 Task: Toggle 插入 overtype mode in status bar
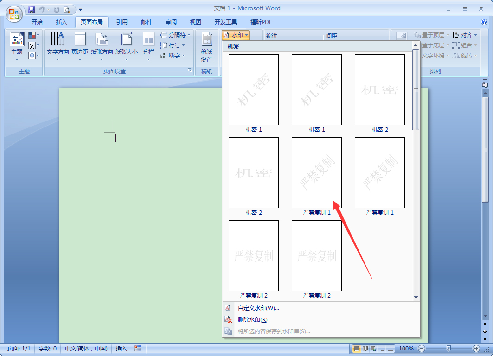tap(121, 349)
